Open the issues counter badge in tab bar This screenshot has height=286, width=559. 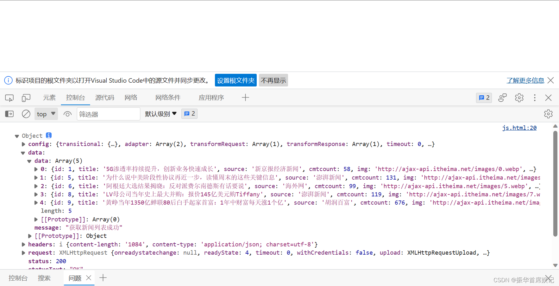pyautogui.click(x=484, y=98)
